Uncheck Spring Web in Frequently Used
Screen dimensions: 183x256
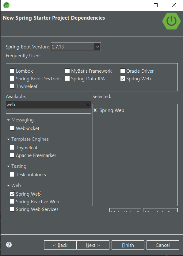tap(123, 78)
